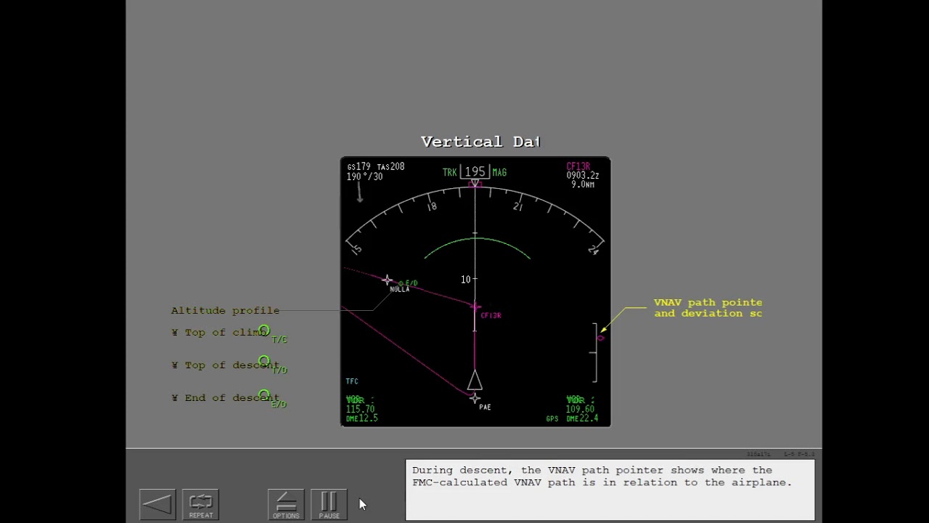This screenshot has height=523, width=929.
Task: Click the yellow VNAV path pointer annotation text
Action: [708, 308]
